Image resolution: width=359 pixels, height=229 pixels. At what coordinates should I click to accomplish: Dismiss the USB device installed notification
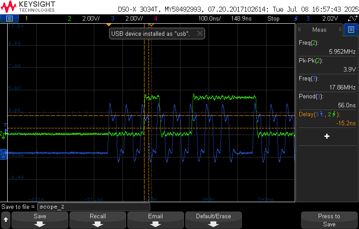tap(200, 34)
